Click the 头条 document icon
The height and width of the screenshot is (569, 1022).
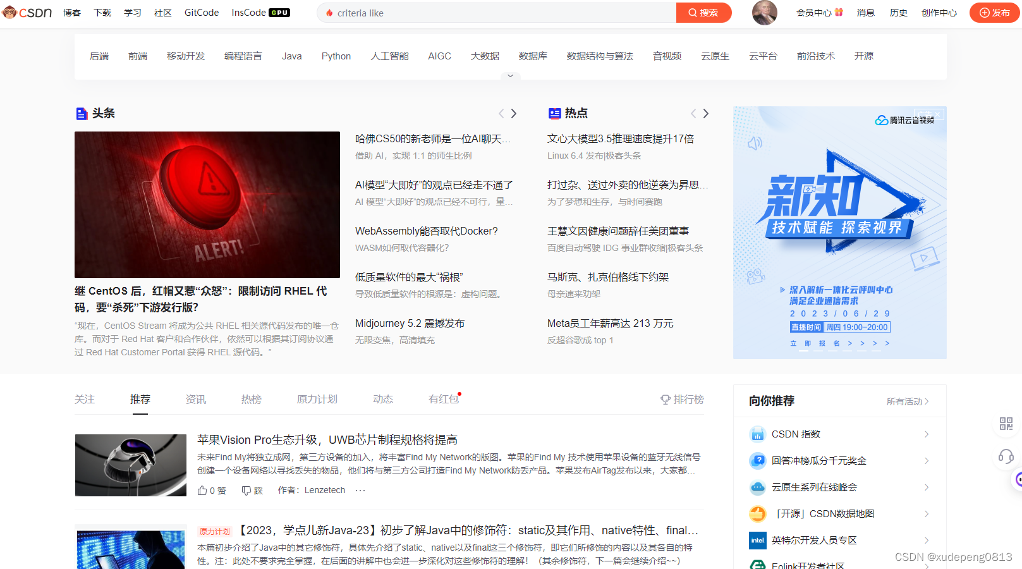tap(82, 113)
